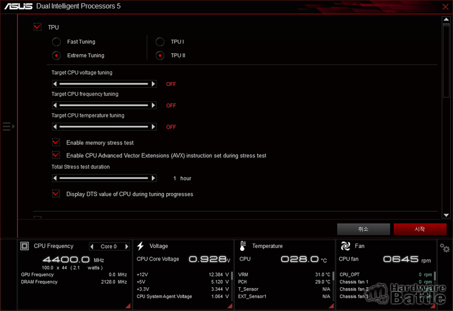Viewport: 453px width, 311px height.
Task: Click the Fan list scrollbar
Action: (435, 276)
